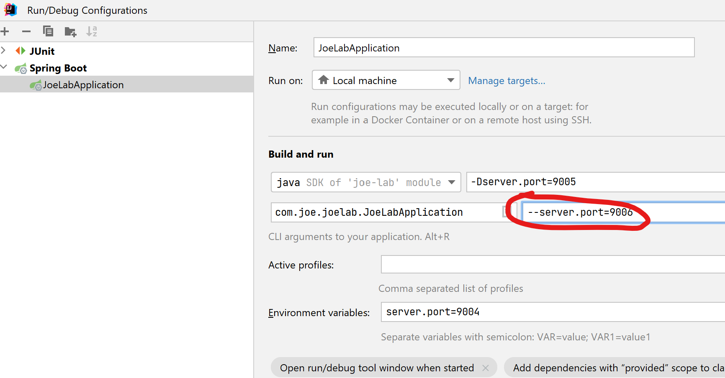Click the Separate variables with semicolon hint
The image size is (725, 378).
point(516,337)
